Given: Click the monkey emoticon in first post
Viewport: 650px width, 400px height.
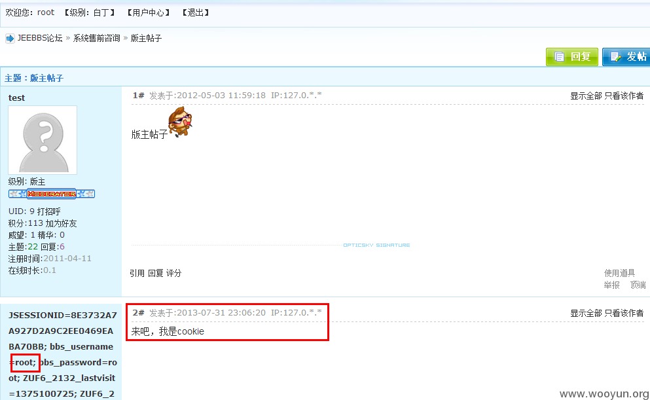Looking at the screenshot, I should 180,122.
